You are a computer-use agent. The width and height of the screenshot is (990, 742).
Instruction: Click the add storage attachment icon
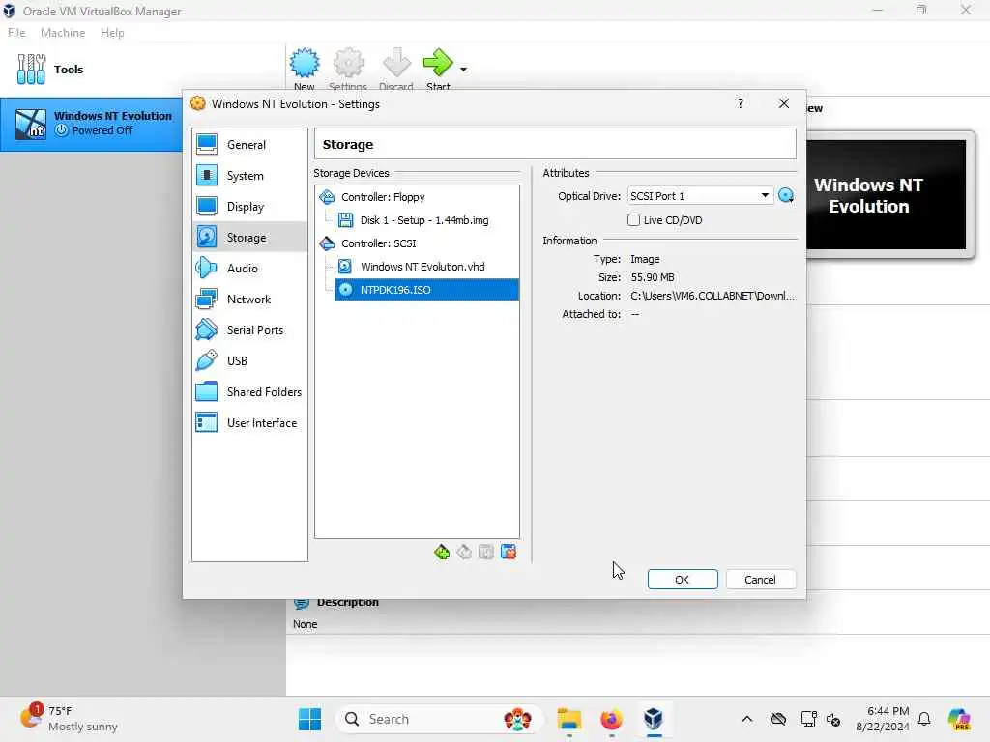pyautogui.click(x=486, y=552)
